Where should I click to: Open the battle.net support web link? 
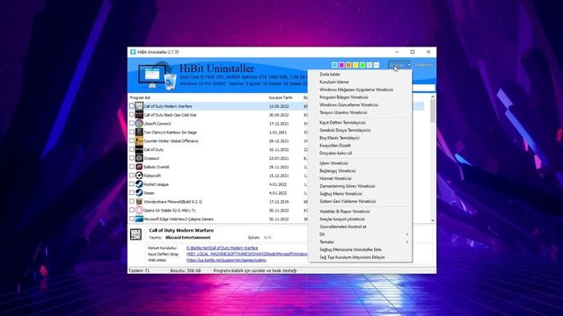click(x=226, y=260)
